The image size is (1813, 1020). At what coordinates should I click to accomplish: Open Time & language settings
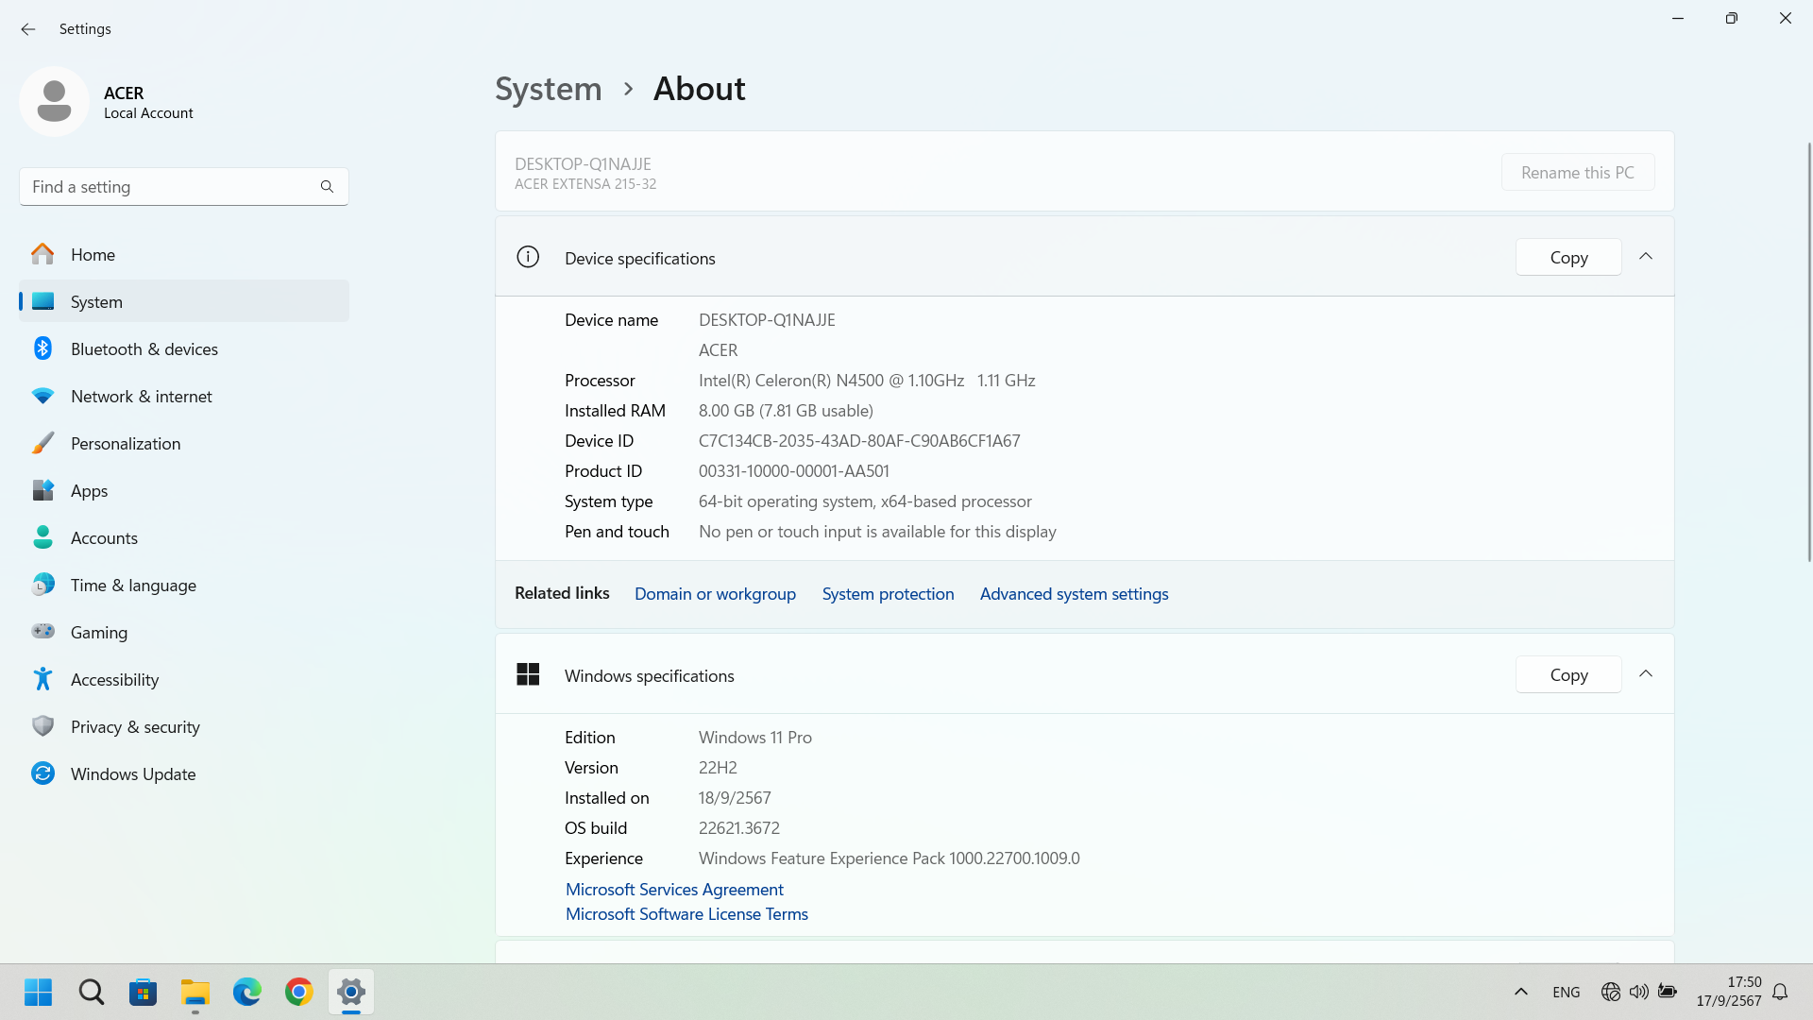(x=184, y=585)
